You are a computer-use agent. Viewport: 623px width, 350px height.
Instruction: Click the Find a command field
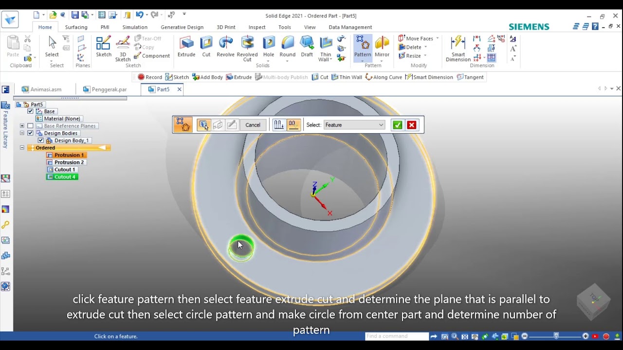pyautogui.click(x=397, y=336)
